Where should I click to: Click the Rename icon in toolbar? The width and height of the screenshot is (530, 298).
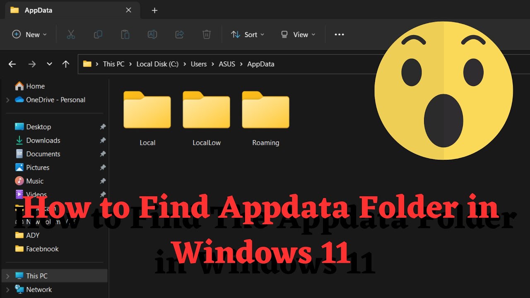152,35
